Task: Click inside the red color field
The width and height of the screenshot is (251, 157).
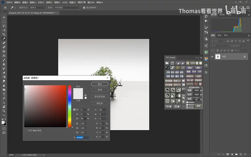Action: tap(45, 106)
